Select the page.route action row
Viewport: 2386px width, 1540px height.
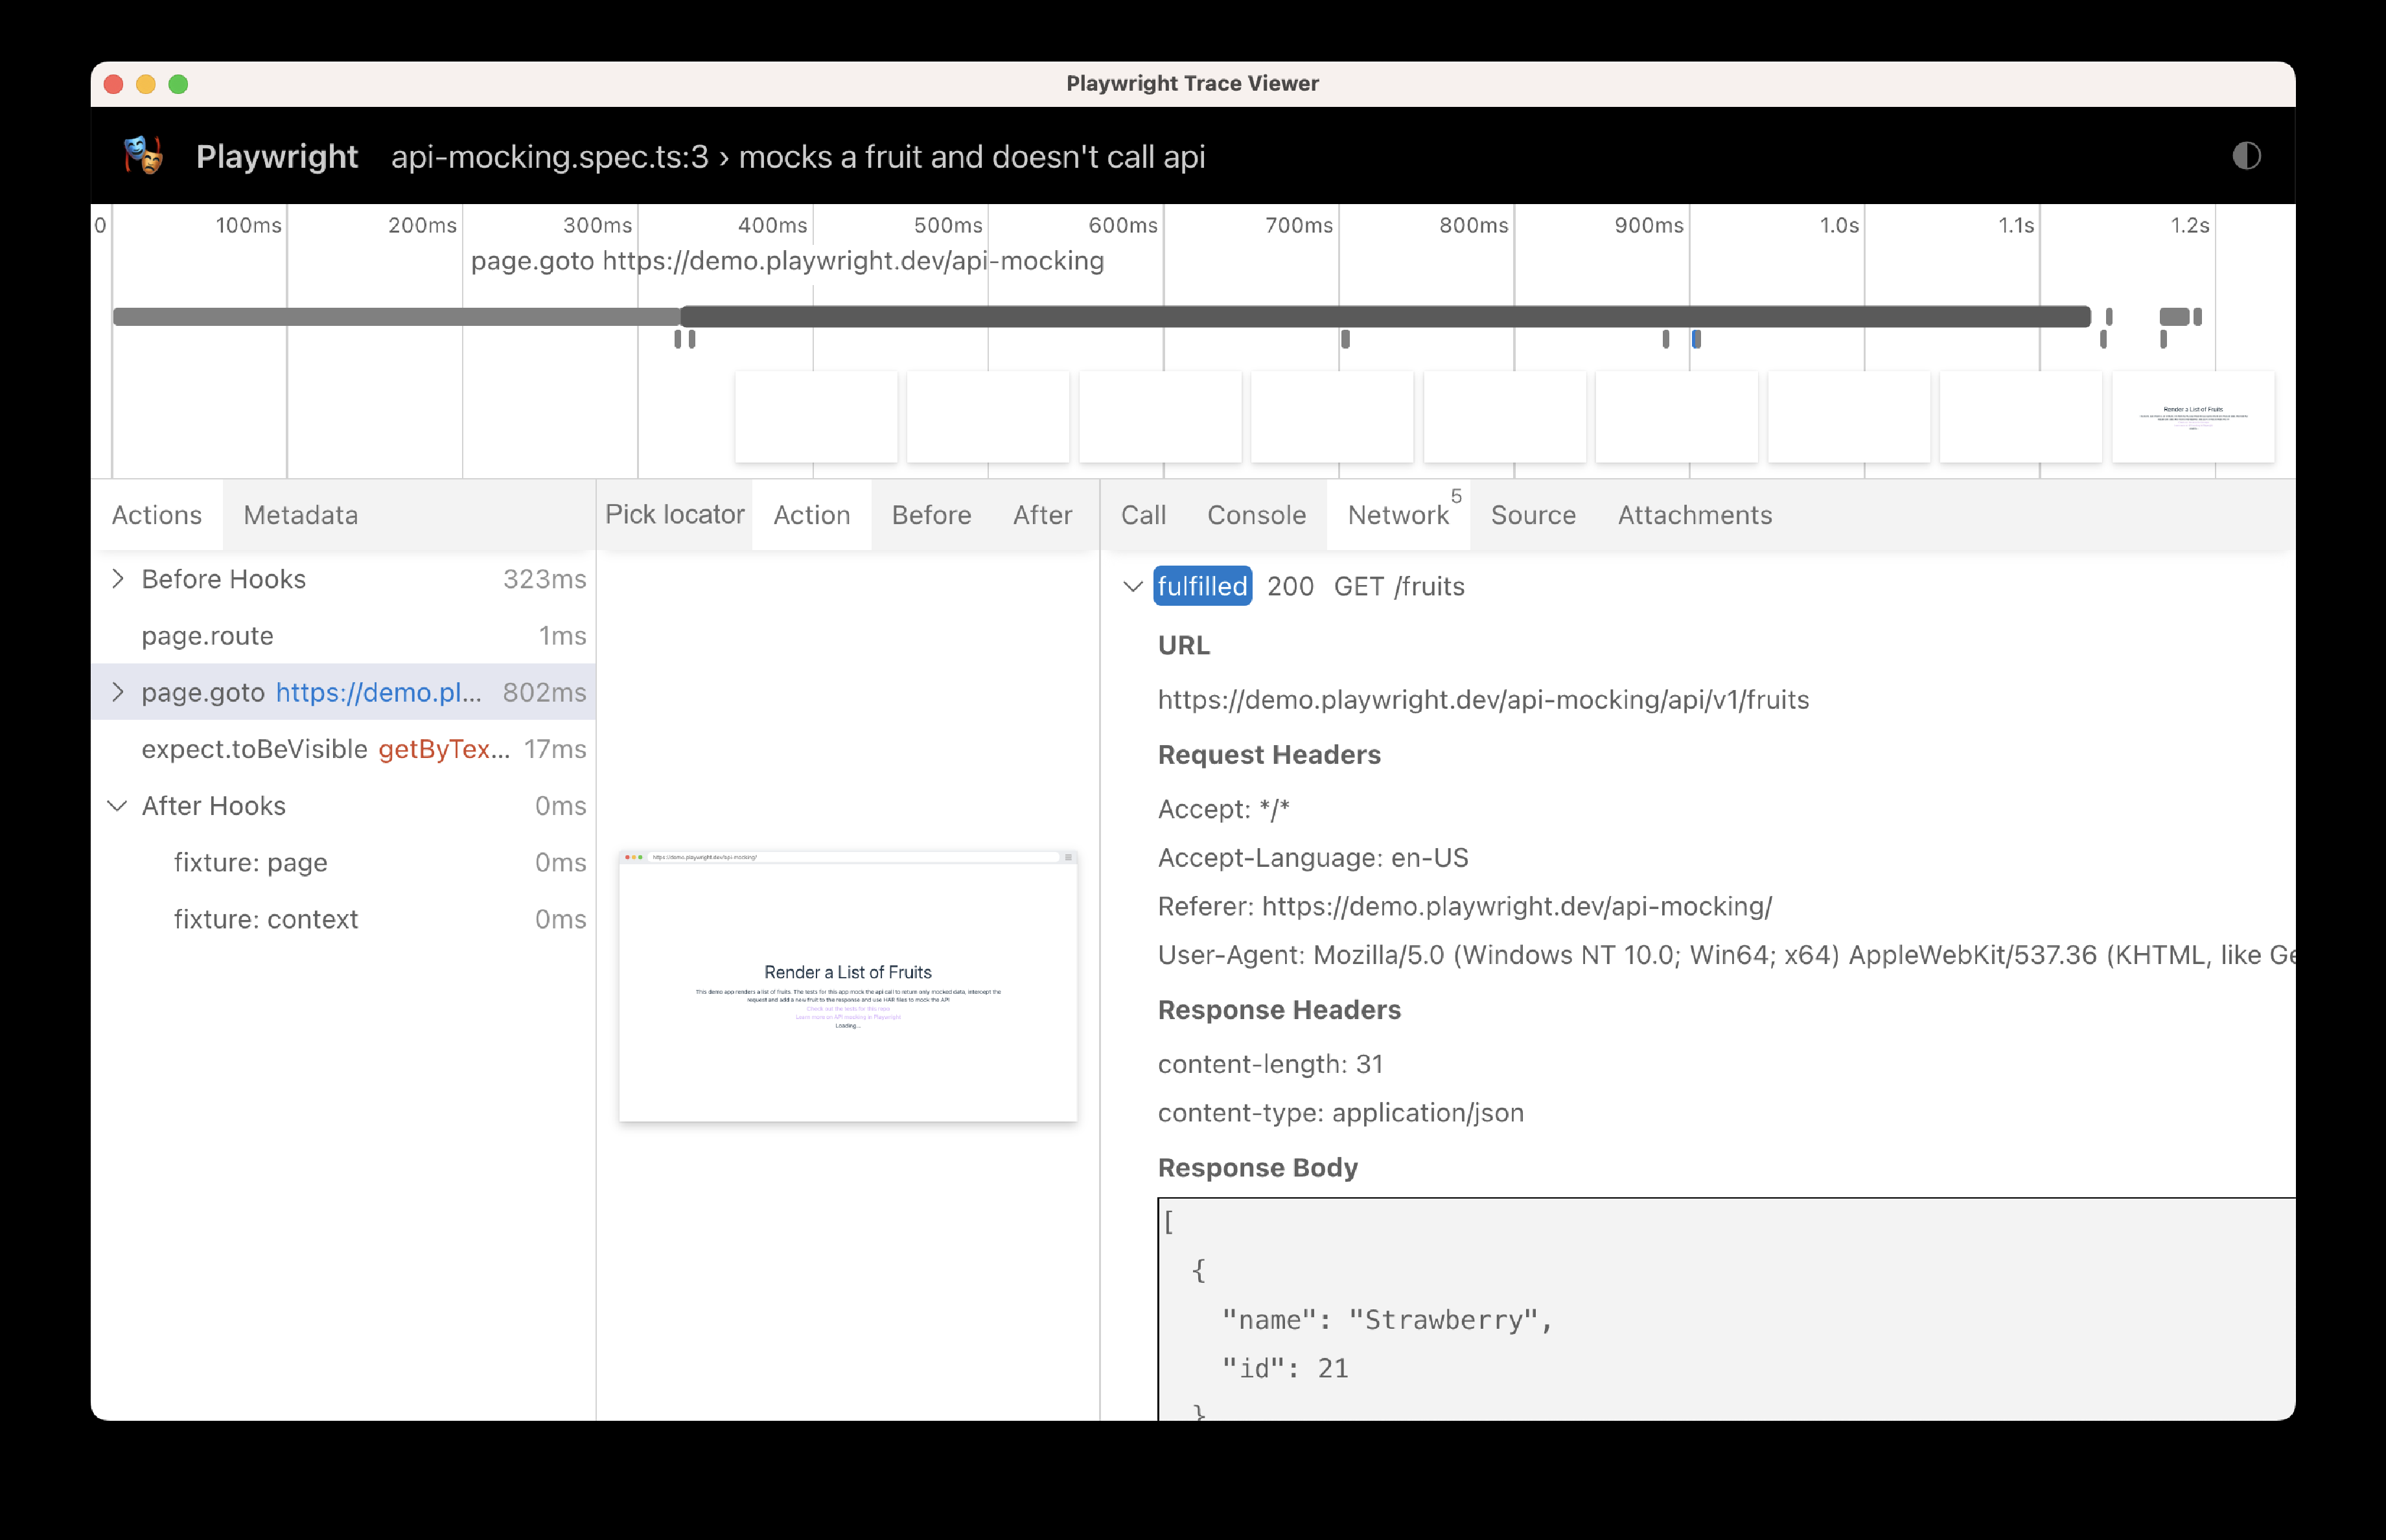tap(344, 636)
